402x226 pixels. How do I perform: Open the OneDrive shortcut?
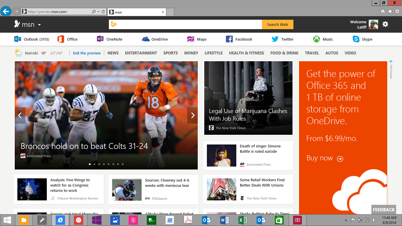coord(155,39)
